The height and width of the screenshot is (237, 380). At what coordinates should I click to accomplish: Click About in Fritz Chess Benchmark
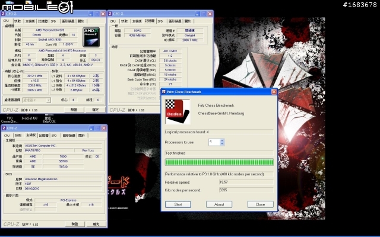pyautogui.click(x=219, y=204)
